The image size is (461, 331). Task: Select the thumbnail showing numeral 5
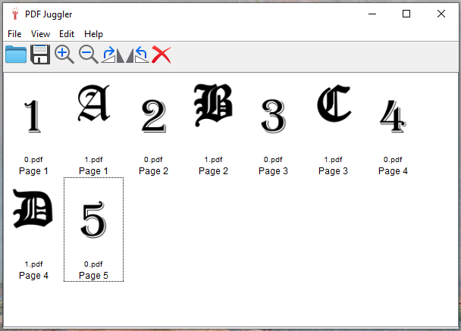[93, 220]
